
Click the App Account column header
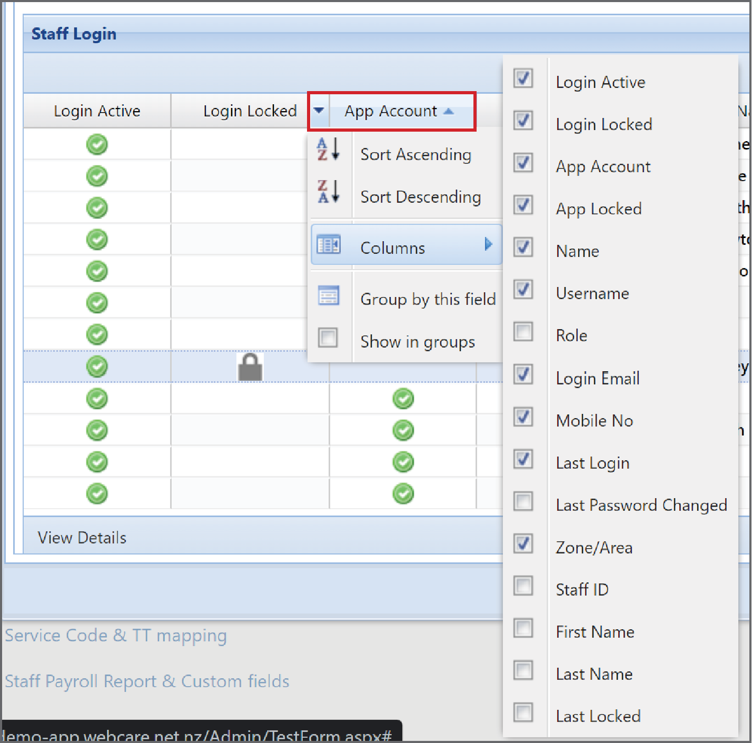click(391, 111)
